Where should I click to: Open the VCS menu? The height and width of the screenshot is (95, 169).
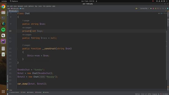(44, 6)
